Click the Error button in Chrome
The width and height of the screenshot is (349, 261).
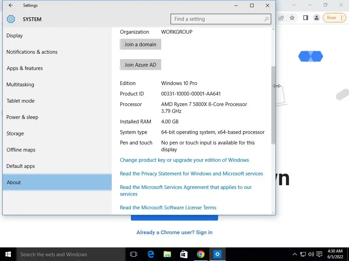(x=334, y=18)
